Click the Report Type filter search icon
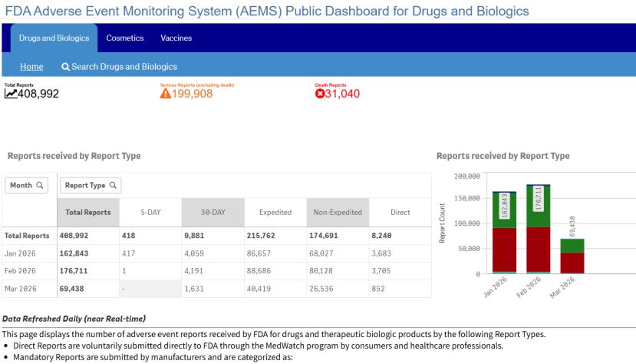Viewport: 636px width, 364px height. pos(112,184)
